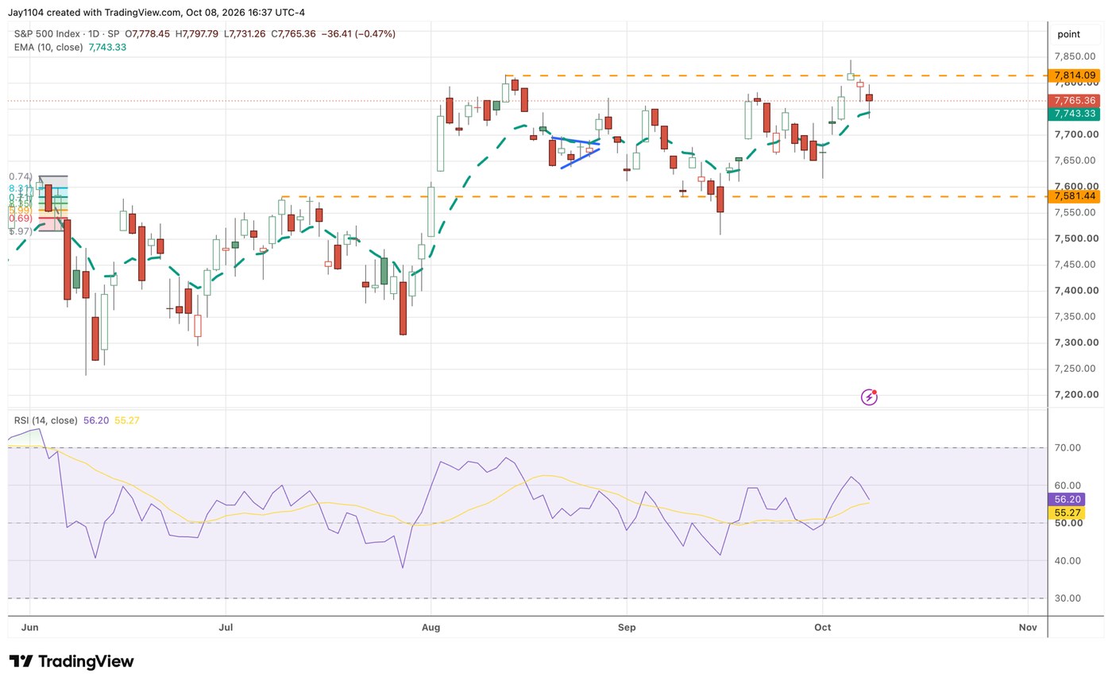Click the 70.00 RSI axis label
The height and width of the screenshot is (685, 1112).
pos(1068,448)
